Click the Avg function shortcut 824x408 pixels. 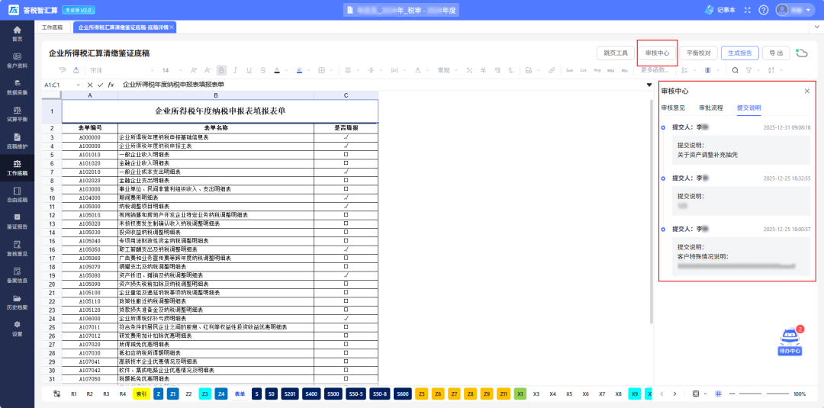597,70
